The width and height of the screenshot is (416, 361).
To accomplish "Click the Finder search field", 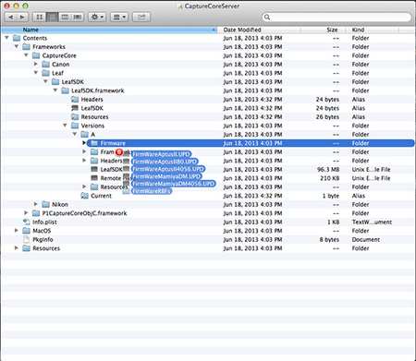I will 336,17.
